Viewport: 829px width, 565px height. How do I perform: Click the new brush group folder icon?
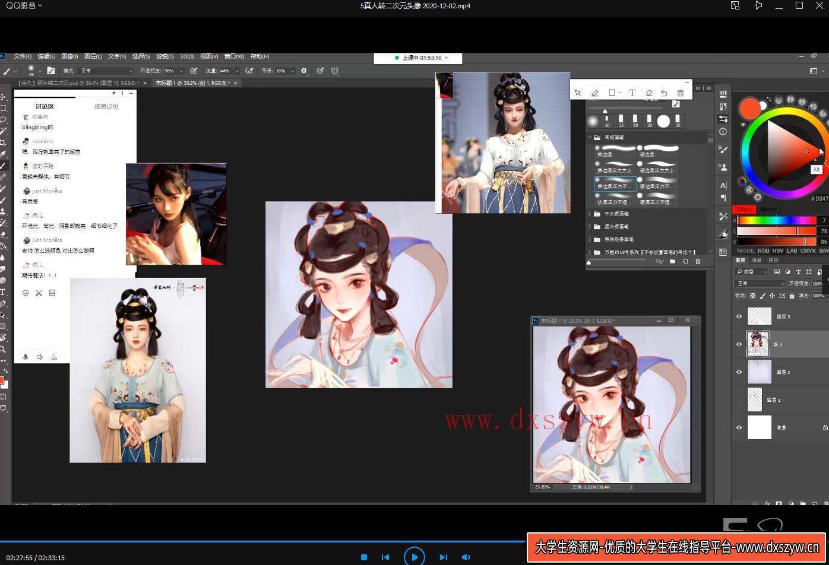(x=672, y=261)
